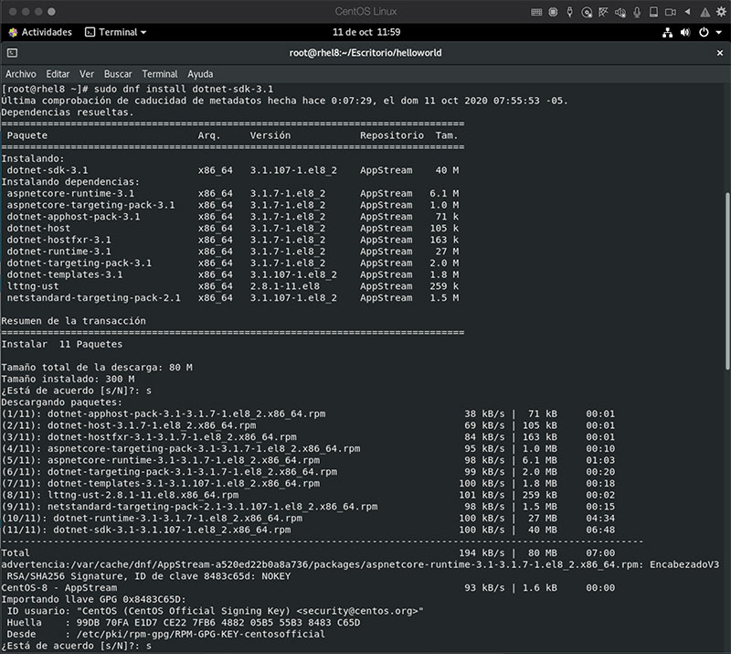This screenshot has height=654, width=731.
Task: Click the VM left arrow collapse icon
Action: (687, 12)
